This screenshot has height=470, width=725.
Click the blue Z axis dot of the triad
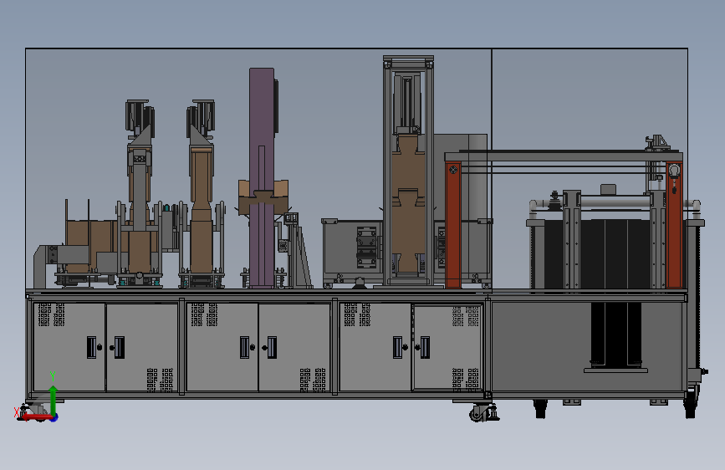54,417
